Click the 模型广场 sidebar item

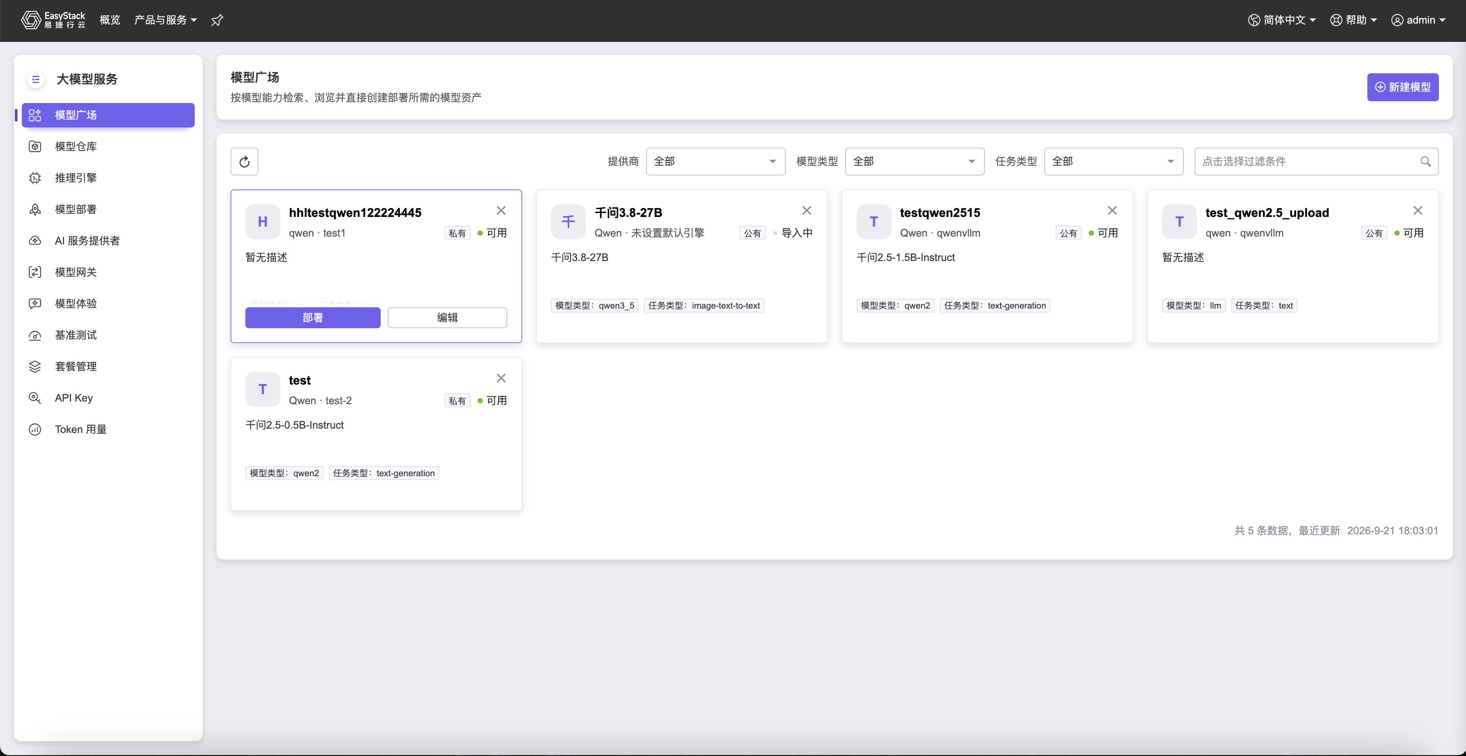(x=108, y=115)
